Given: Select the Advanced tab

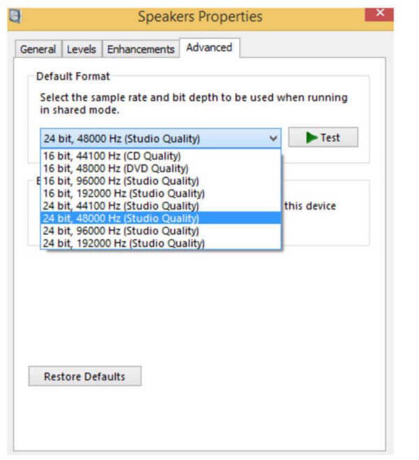Looking at the screenshot, I should 209,48.
